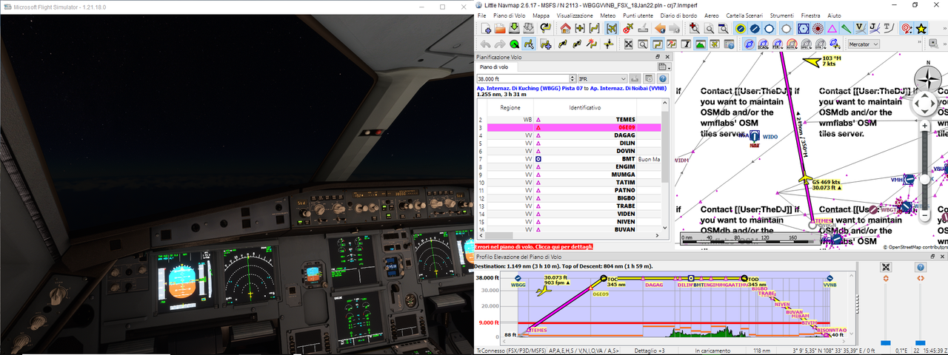Click the add position to flight plan icon
This screenshot has height=355, width=948.
pos(545,44)
